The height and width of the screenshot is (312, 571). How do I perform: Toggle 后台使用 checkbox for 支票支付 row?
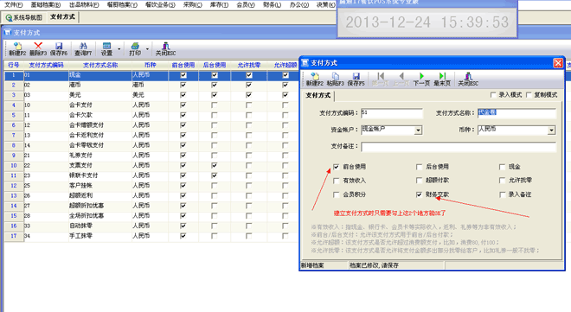(215, 165)
